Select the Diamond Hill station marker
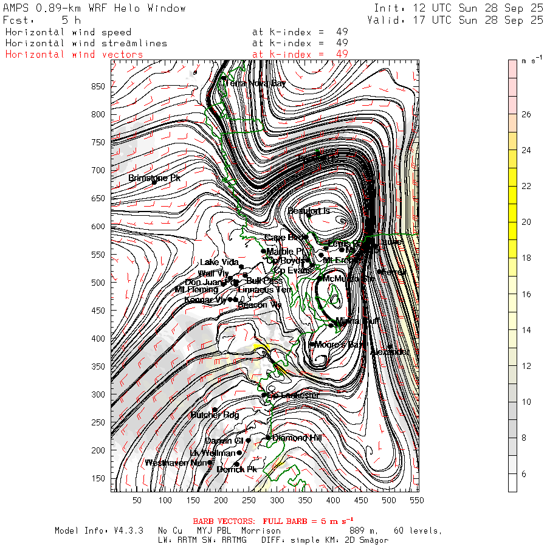547x547 pixels. (x=268, y=438)
